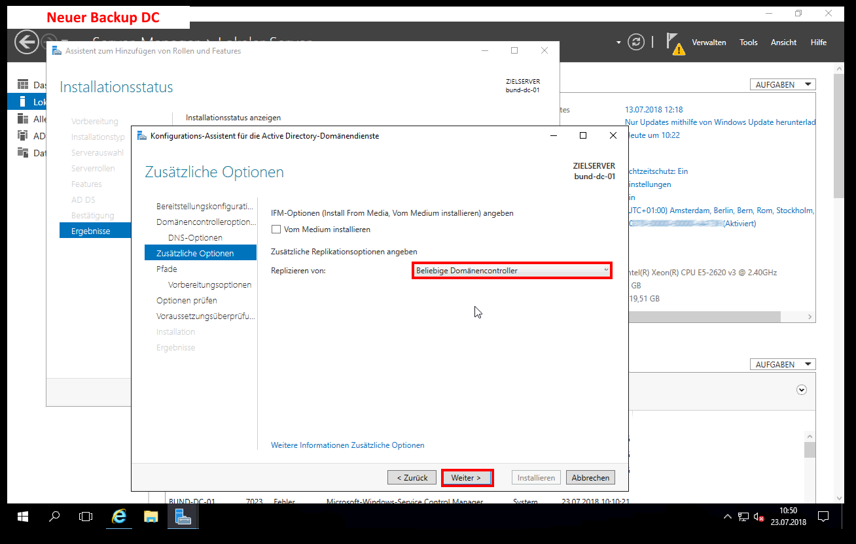Open file services icon in sidebar
This screenshot has width=856, height=544.
coord(23,152)
